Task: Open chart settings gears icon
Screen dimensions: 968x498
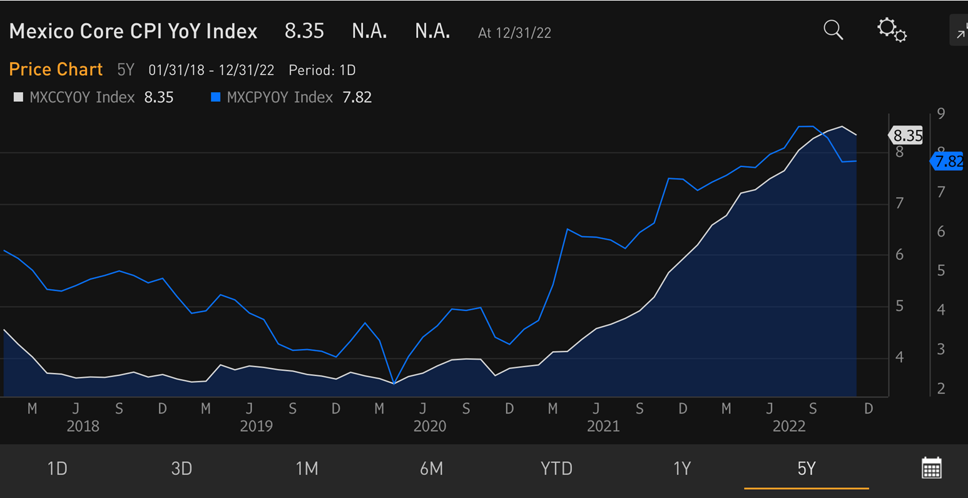Action: [891, 29]
